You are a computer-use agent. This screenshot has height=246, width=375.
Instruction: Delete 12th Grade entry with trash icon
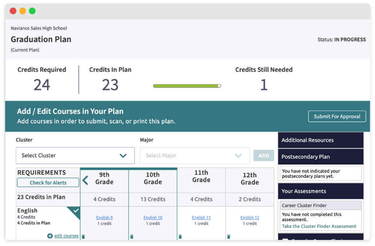pos(229,236)
